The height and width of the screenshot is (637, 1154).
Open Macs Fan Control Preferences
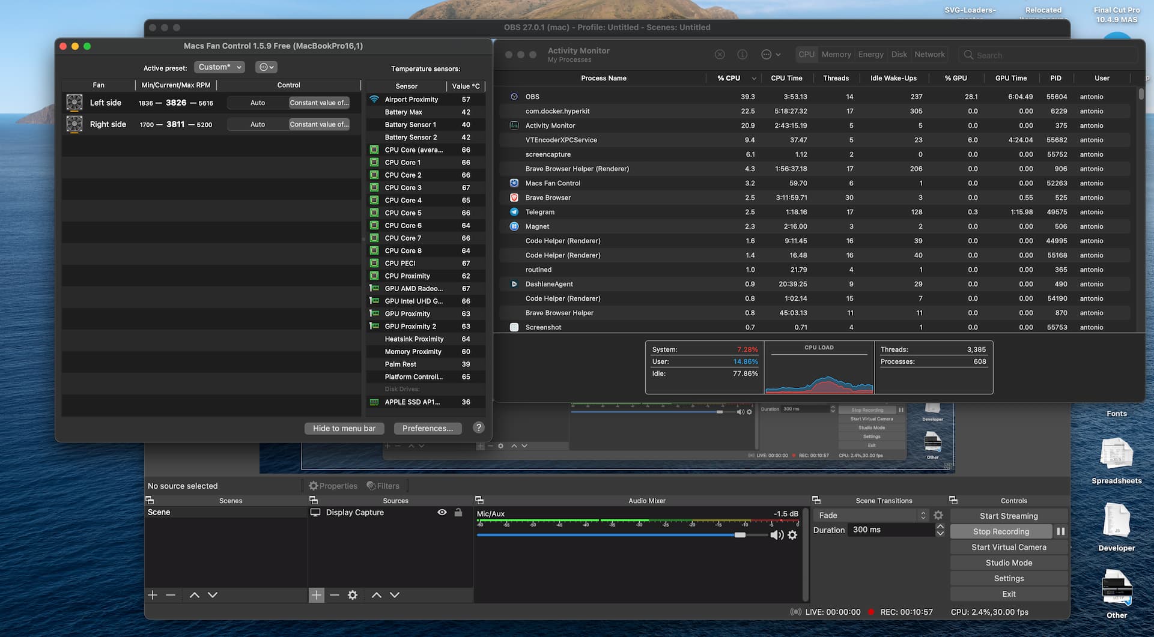[428, 428]
